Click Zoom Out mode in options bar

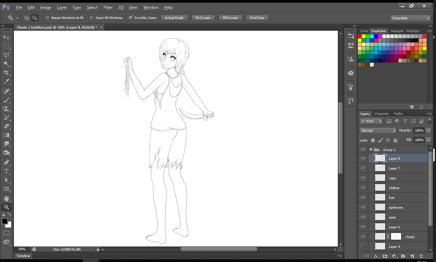click(x=35, y=18)
